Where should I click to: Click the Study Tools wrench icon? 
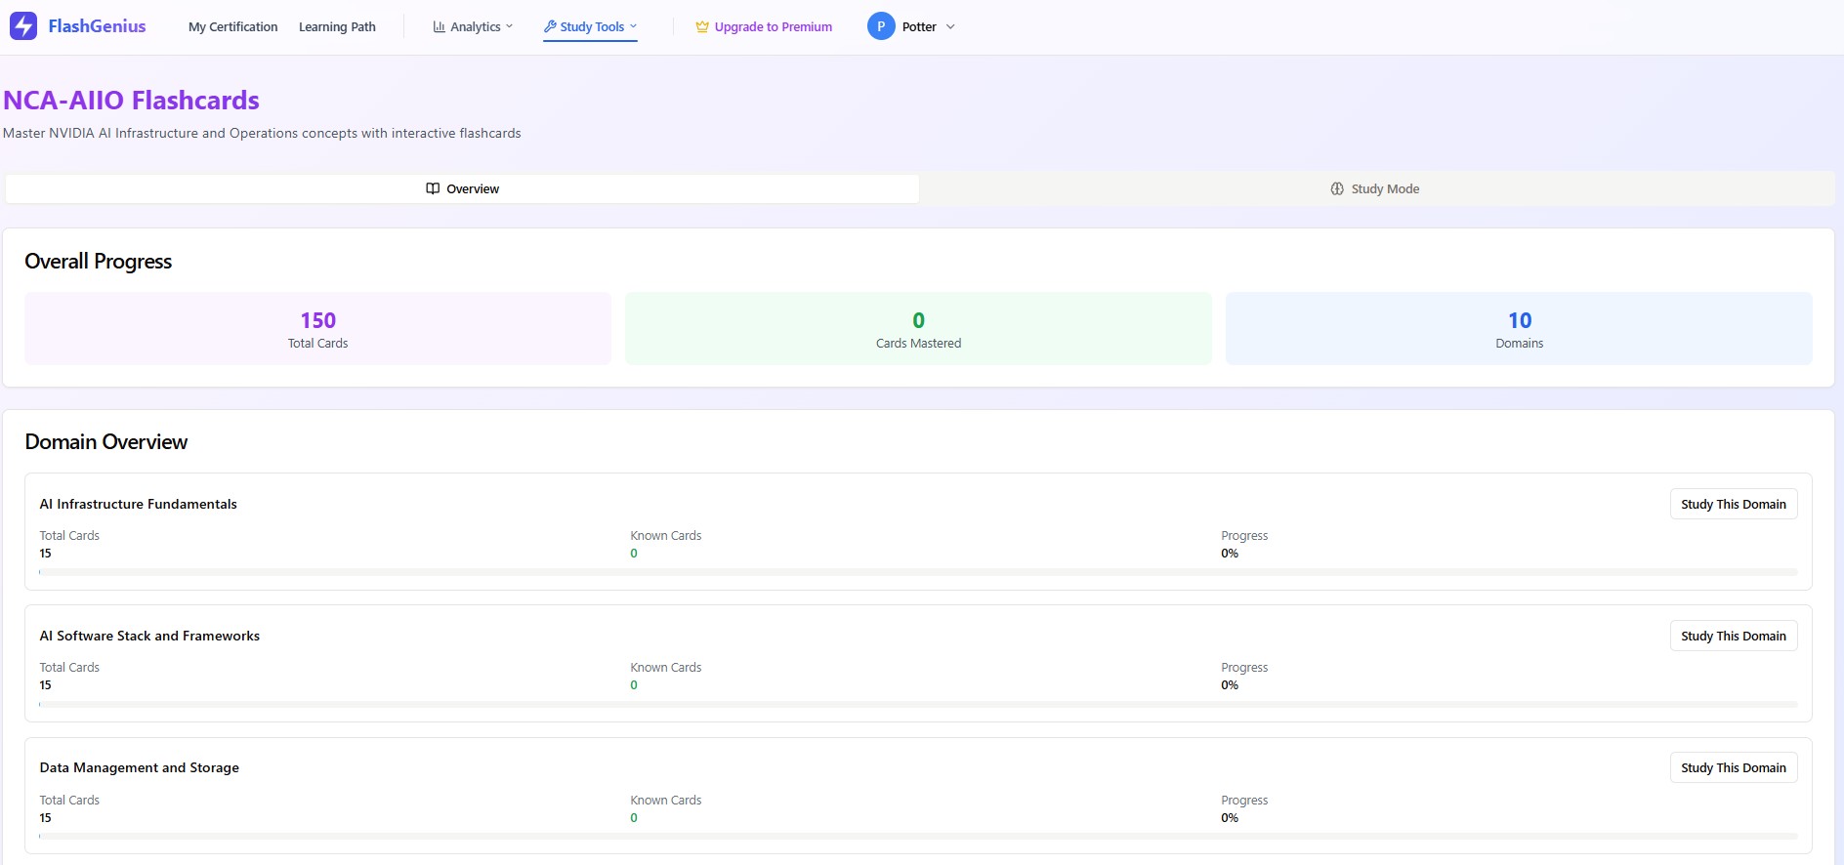(x=550, y=26)
